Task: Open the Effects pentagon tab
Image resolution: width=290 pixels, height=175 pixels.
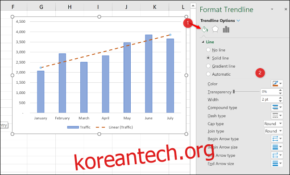Action: [x=215, y=29]
